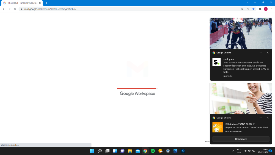Select the Inbox (663) tab

point(21,3)
